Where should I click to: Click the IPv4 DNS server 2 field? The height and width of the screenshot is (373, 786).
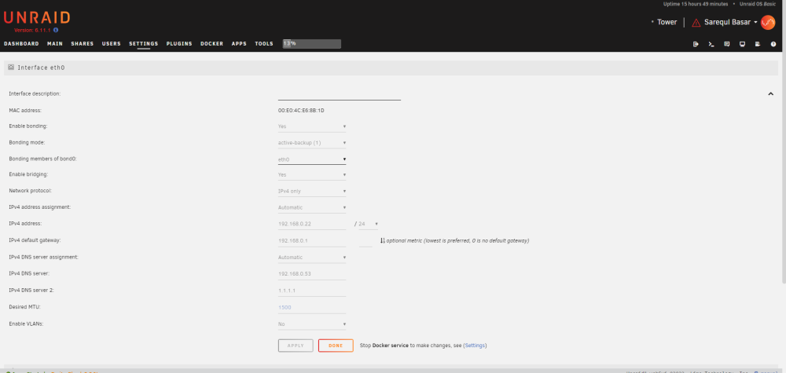(x=312, y=291)
